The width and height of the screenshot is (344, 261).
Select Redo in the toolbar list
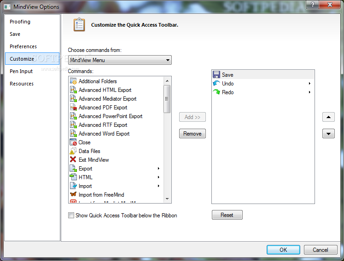coord(263,92)
